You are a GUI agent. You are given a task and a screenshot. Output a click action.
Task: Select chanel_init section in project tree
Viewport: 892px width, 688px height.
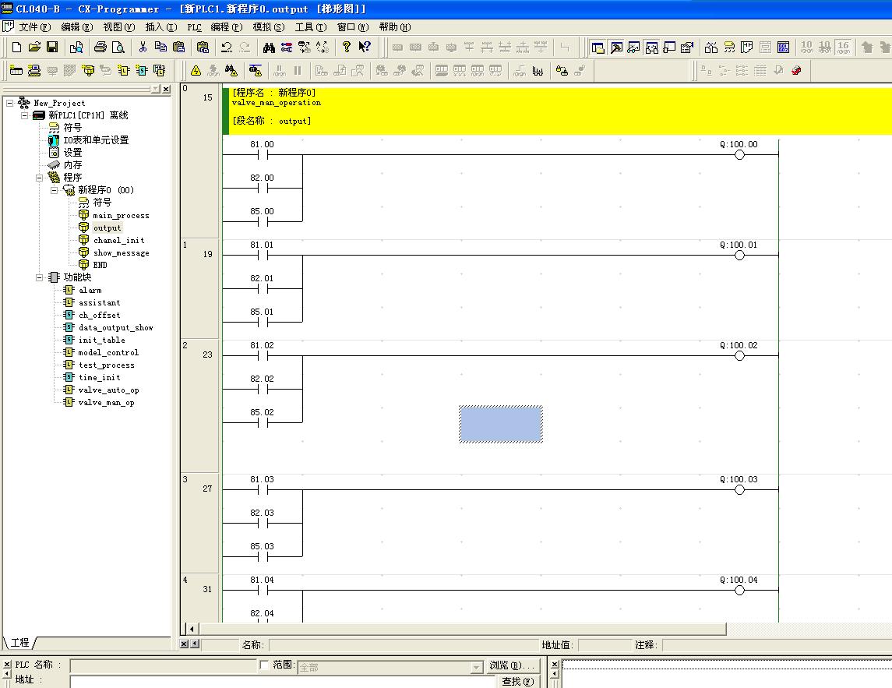point(118,241)
